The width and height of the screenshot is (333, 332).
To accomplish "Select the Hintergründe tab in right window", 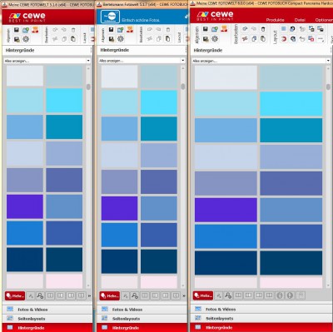I will (x=261, y=327).
